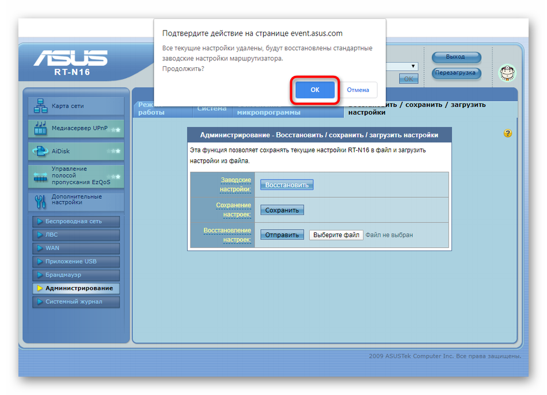Expand Беспроводная сеть submenu
Viewport: 547px width, 395px height.
[76, 221]
